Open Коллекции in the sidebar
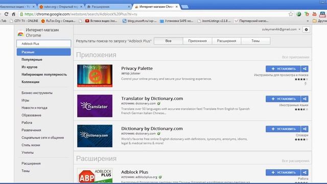The width and height of the screenshot is (327, 184). pyautogui.click(x=31, y=82)
